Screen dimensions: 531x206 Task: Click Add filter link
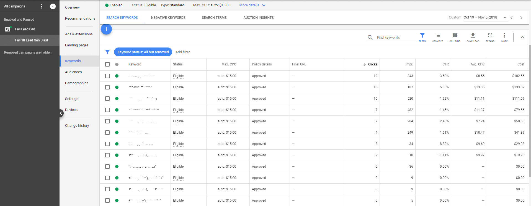183,52
